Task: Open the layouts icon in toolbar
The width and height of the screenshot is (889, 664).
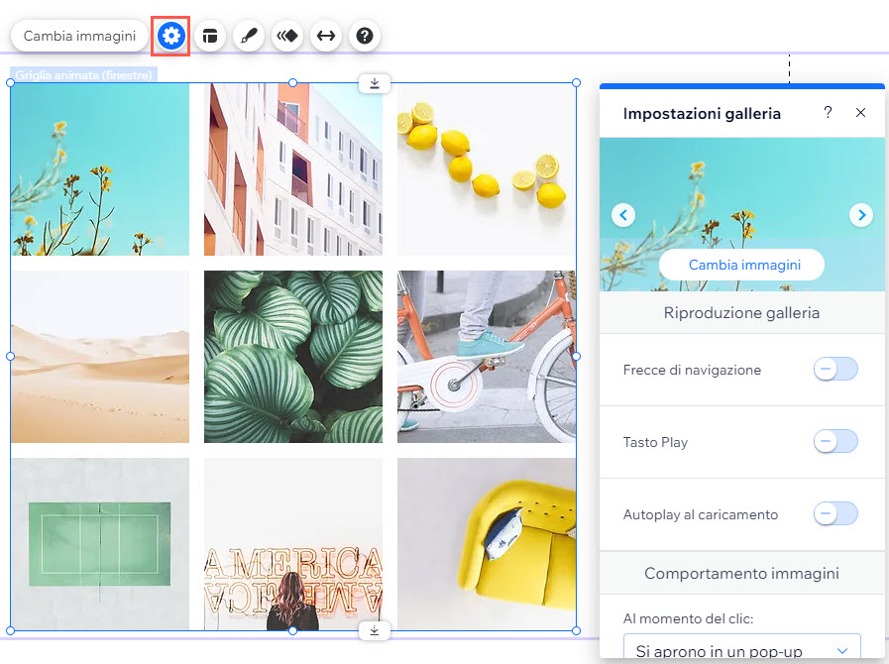Action: 210,36
